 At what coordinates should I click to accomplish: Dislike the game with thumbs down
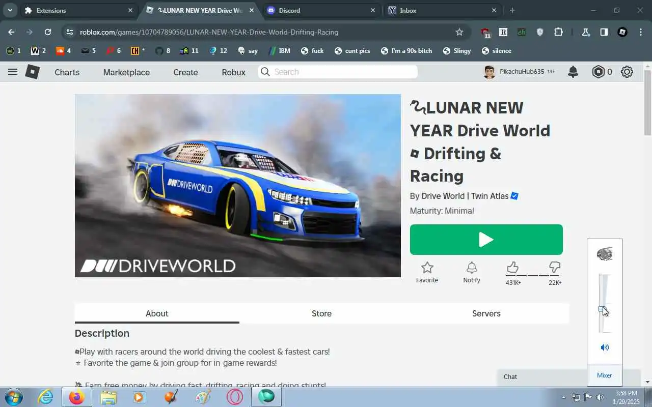coord(555,267)
